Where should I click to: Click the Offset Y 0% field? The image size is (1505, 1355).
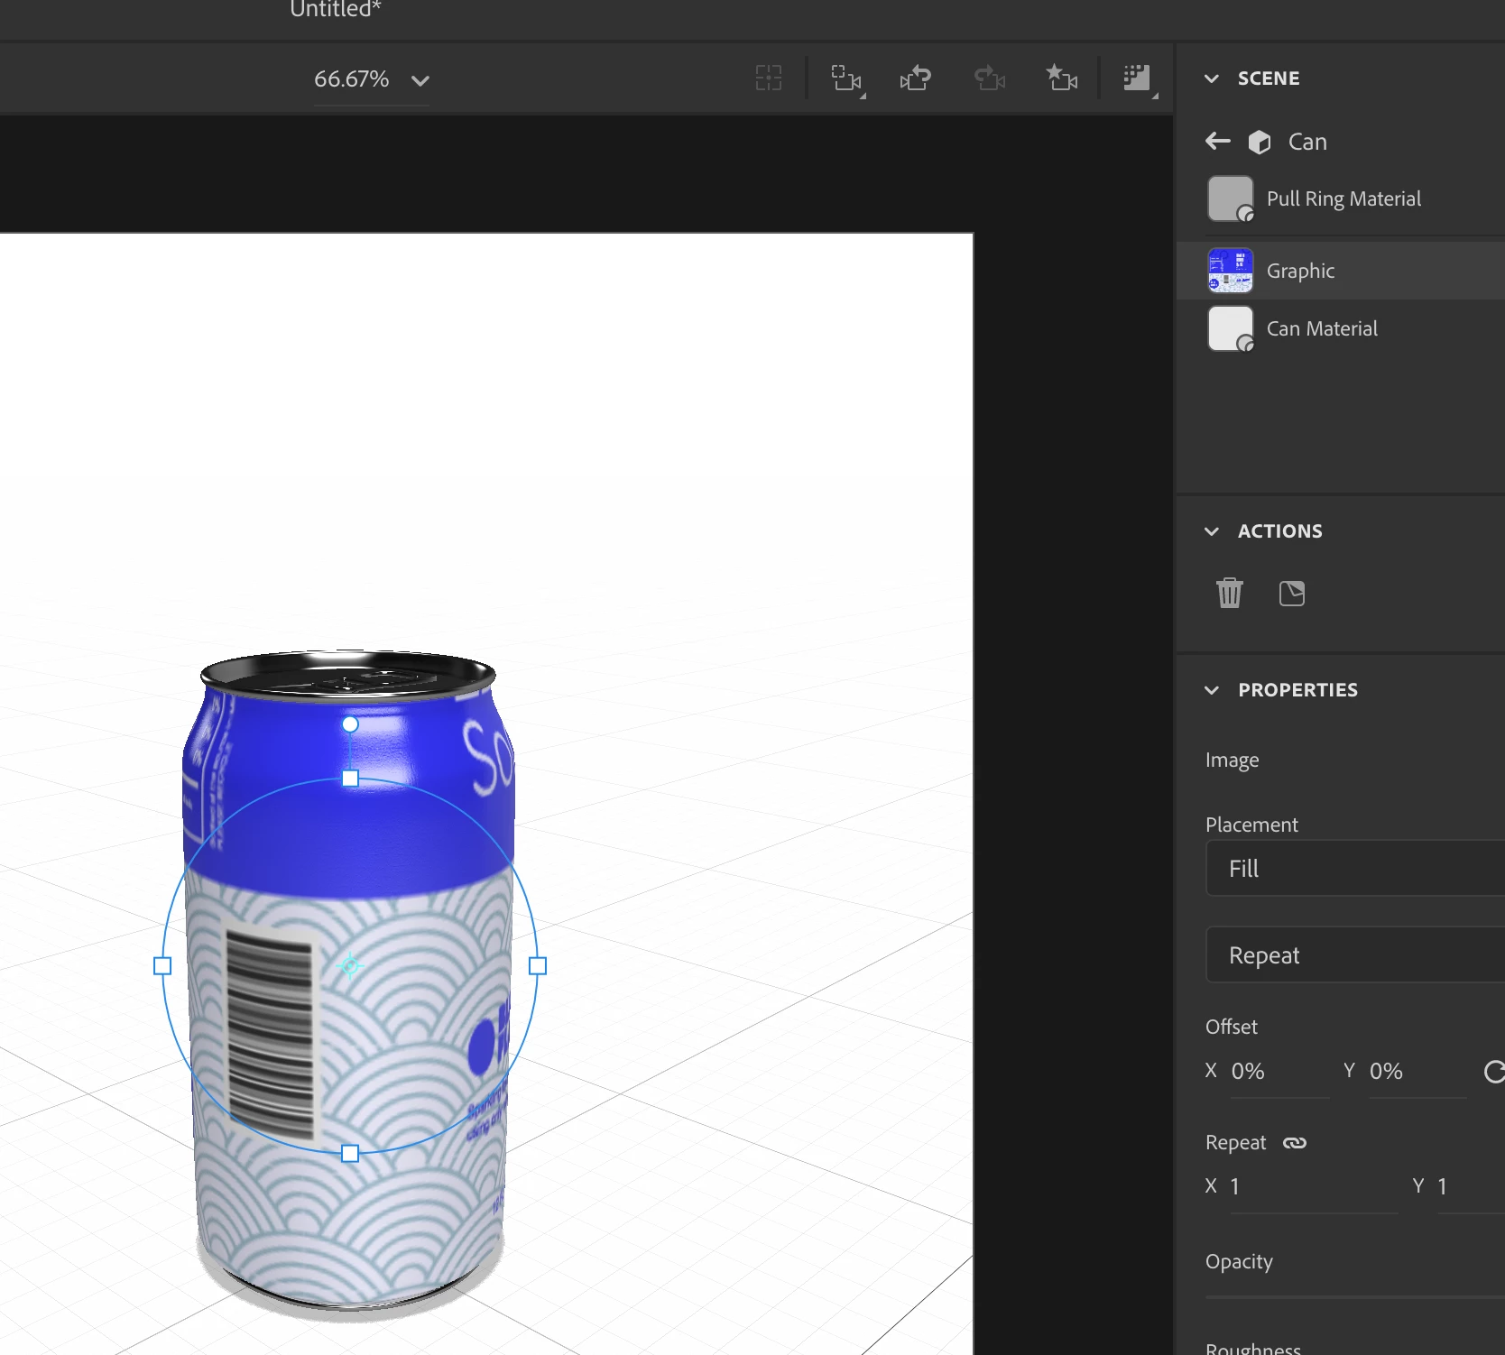pos(1417,1072)
